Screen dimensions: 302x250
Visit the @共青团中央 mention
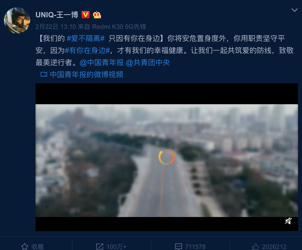click(x=148, y=63)
